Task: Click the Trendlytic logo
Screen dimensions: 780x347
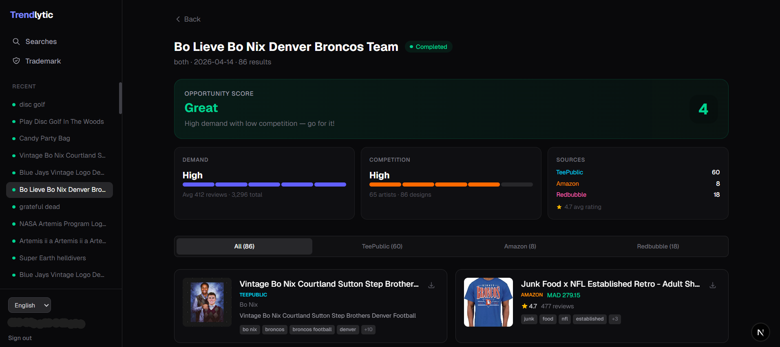Action: [32, 15]
